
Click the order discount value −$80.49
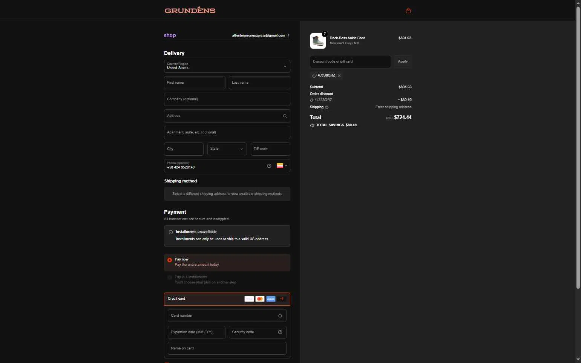coord(405,100)
